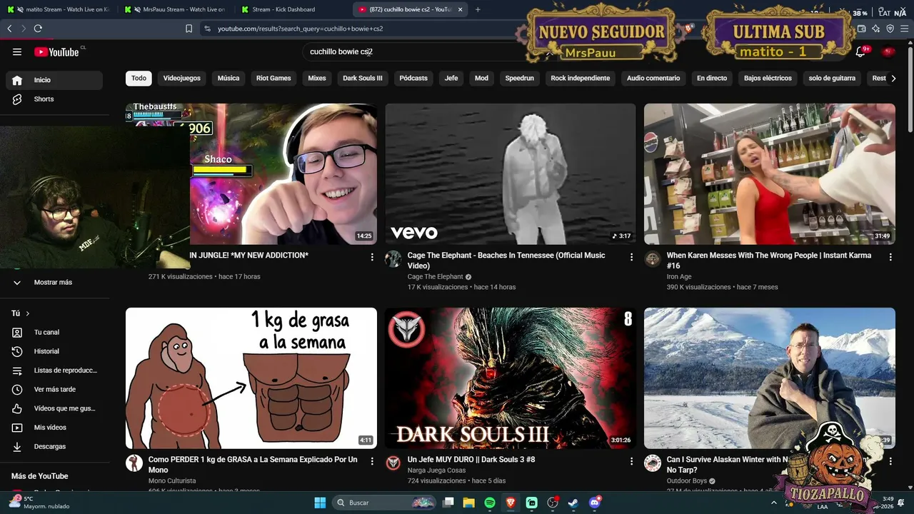Viewport: 914px width, 514px height.
Task: Open Cage The Elephant channel avatar
Action: coord(393,259)
